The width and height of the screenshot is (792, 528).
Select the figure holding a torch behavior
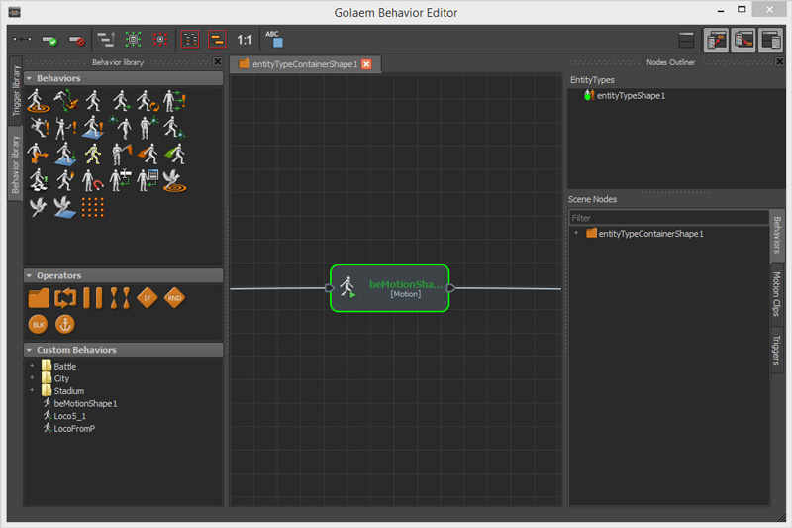click(x=65, y=180)
